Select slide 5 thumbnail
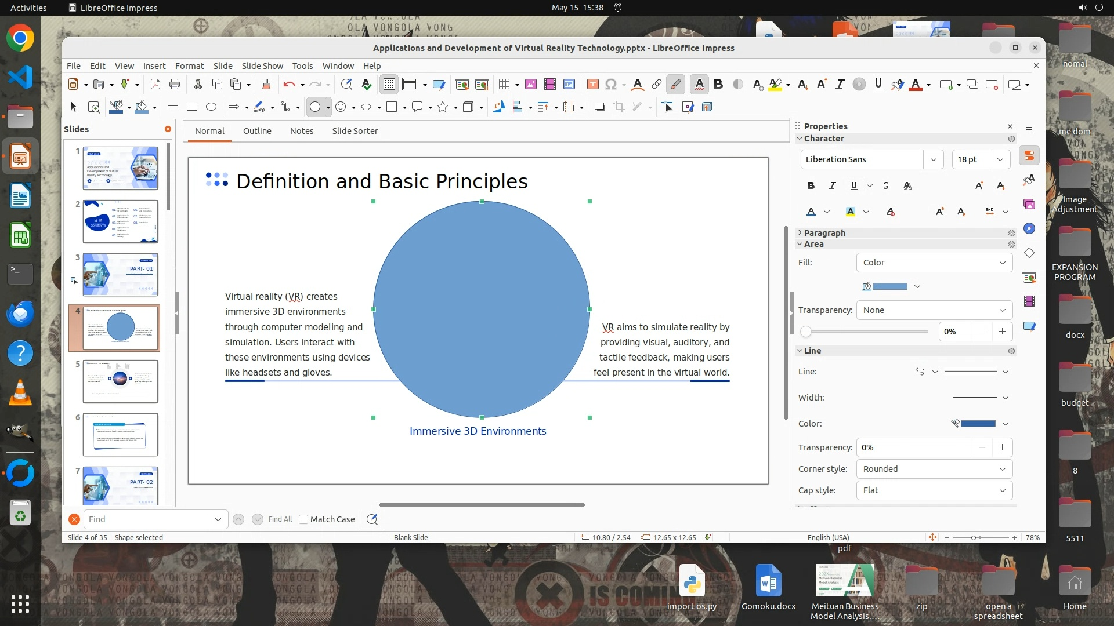Image resolution: width=1114 pixels, height=626 pixels. pyautogui.click(x=120, y=381)
